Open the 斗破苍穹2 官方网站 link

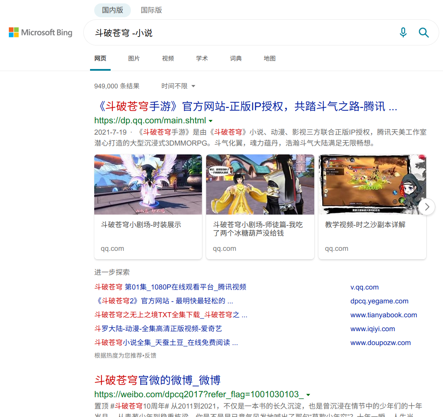tap(164, 301)
